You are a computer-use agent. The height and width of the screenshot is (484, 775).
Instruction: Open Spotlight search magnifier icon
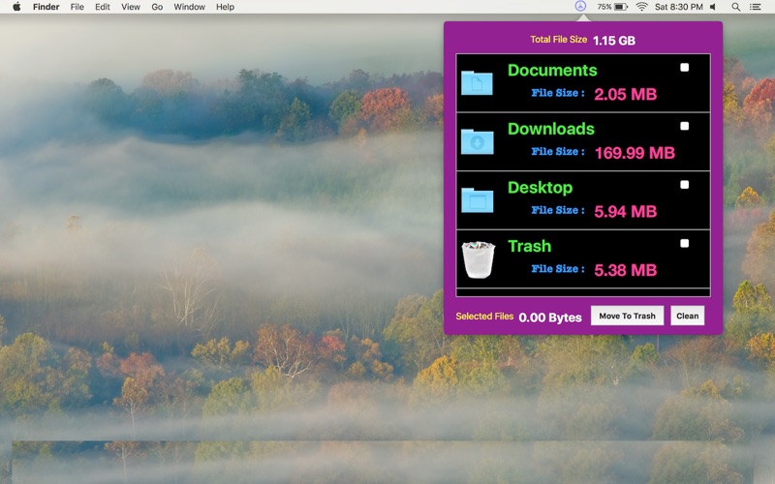pyautogui.click(x=735, y=7)
